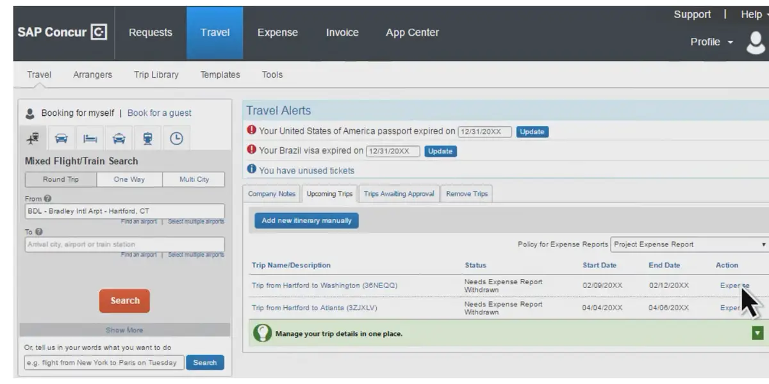Update the expired Brazil visa

click(440, 151)
